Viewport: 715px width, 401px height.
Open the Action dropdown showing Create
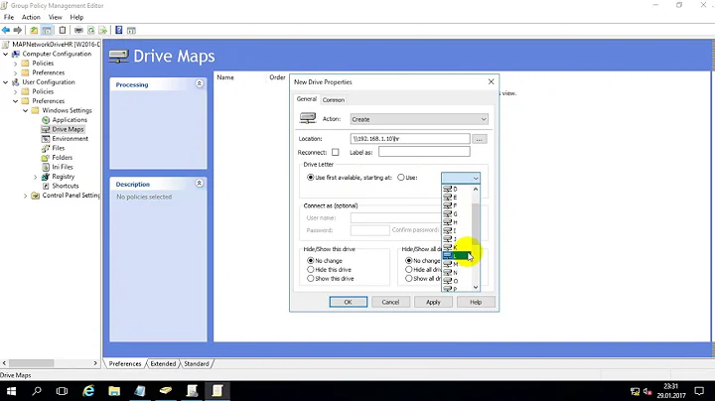tap(419, 119)
